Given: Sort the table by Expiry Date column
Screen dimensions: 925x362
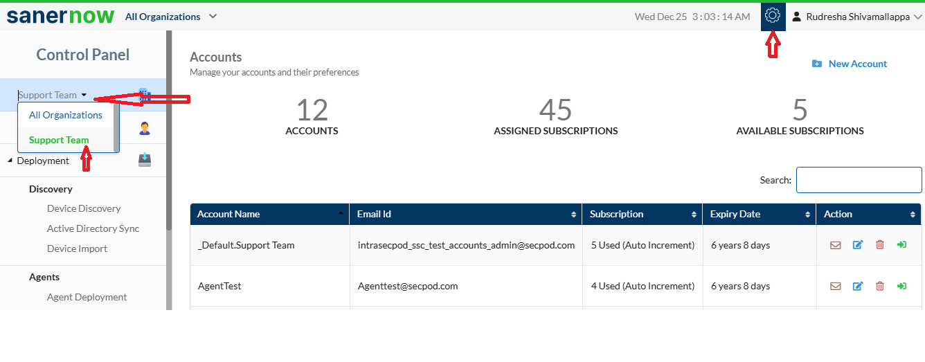Looking at the screenshot, I should point(759,214).
